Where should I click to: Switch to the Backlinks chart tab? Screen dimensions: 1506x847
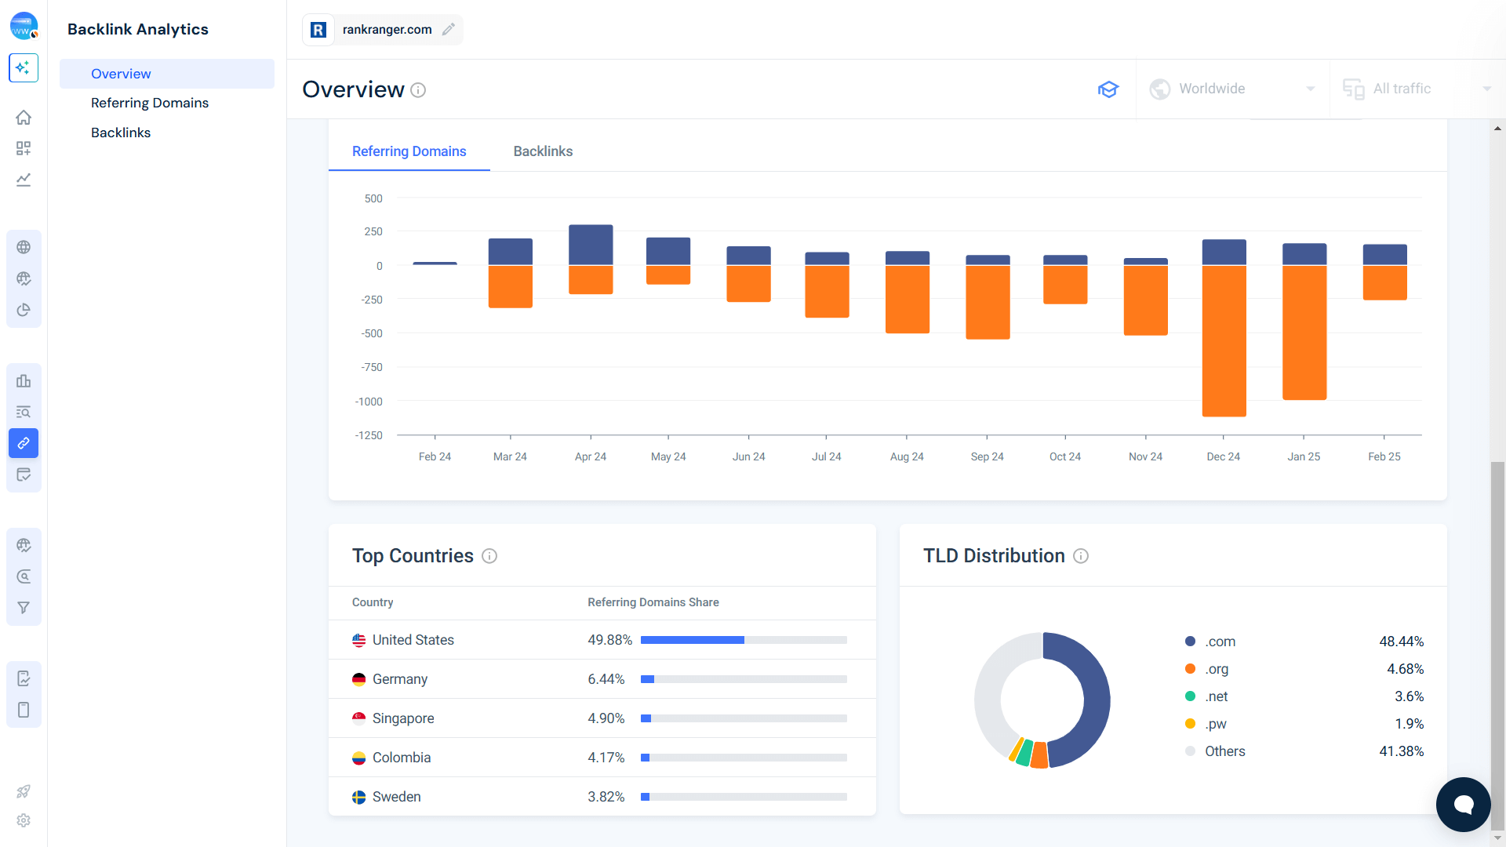tap(543, 151)
